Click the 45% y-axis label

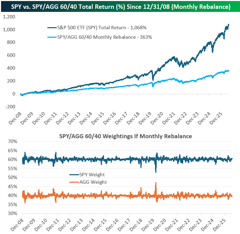12,186
